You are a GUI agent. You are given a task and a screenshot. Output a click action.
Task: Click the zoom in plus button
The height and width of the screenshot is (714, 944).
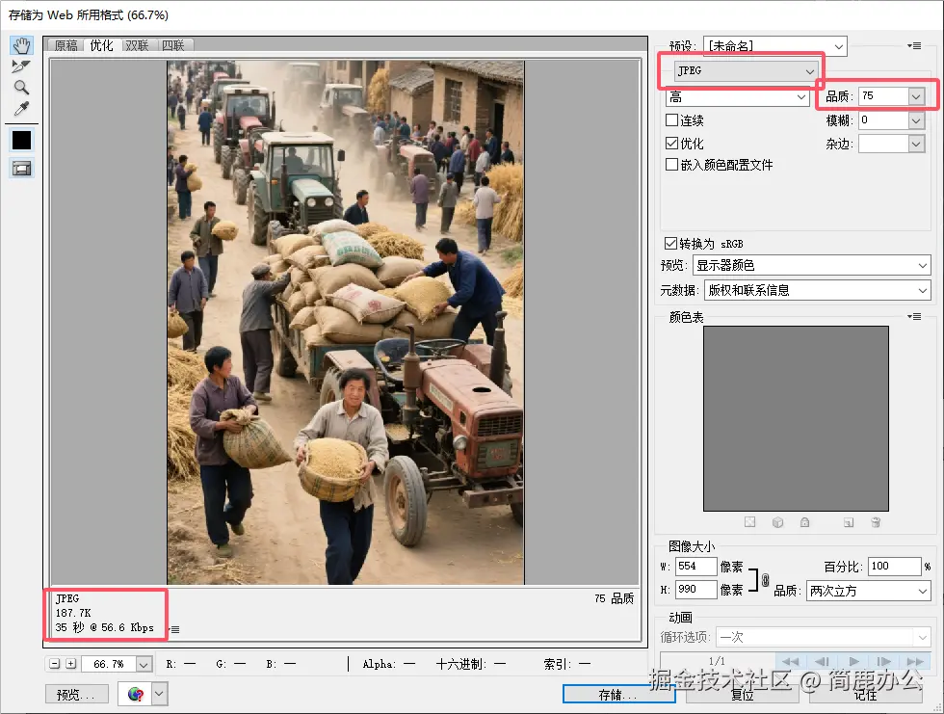71,664
